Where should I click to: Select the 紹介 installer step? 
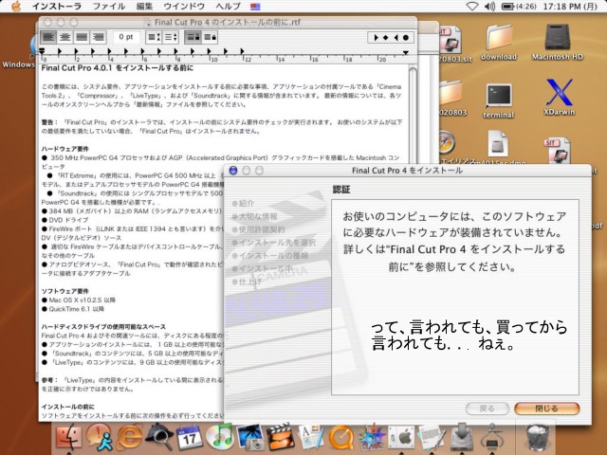tap(243, 204)
